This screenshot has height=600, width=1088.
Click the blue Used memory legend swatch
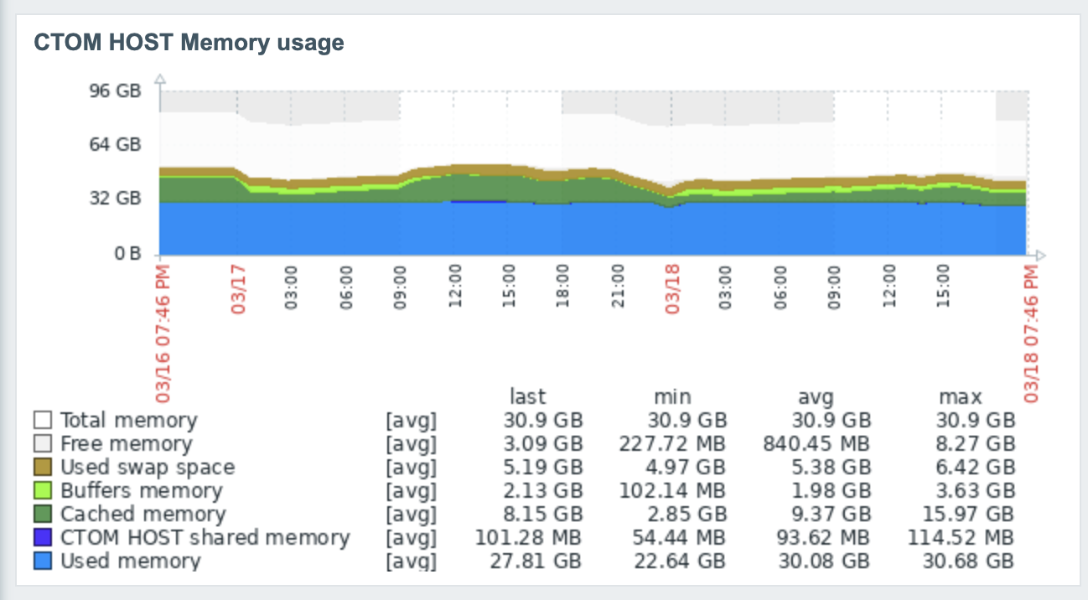point(44,561)
